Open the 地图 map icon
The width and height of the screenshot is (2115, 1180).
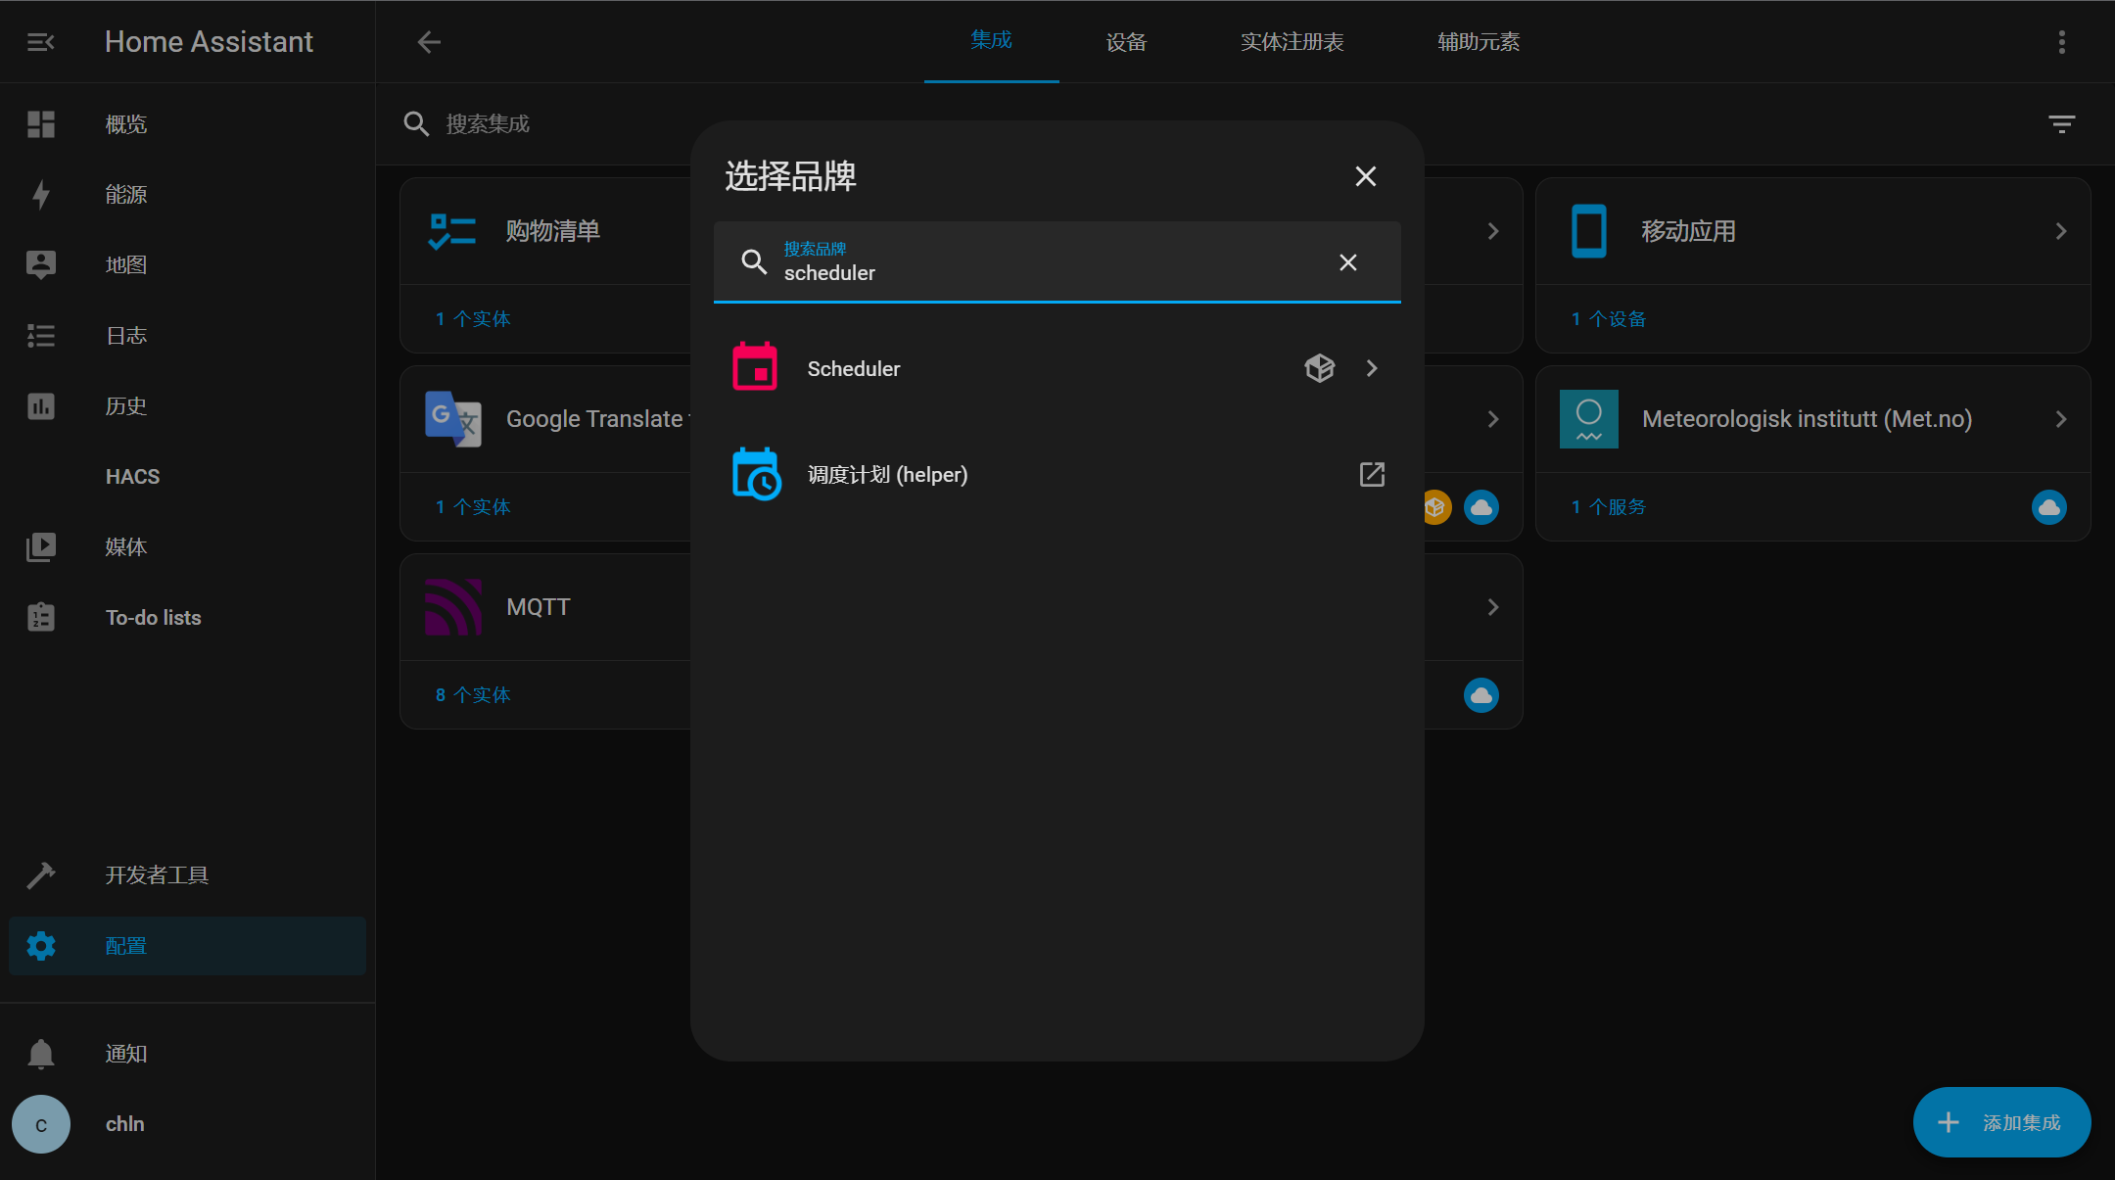click(x=40, y=265)
